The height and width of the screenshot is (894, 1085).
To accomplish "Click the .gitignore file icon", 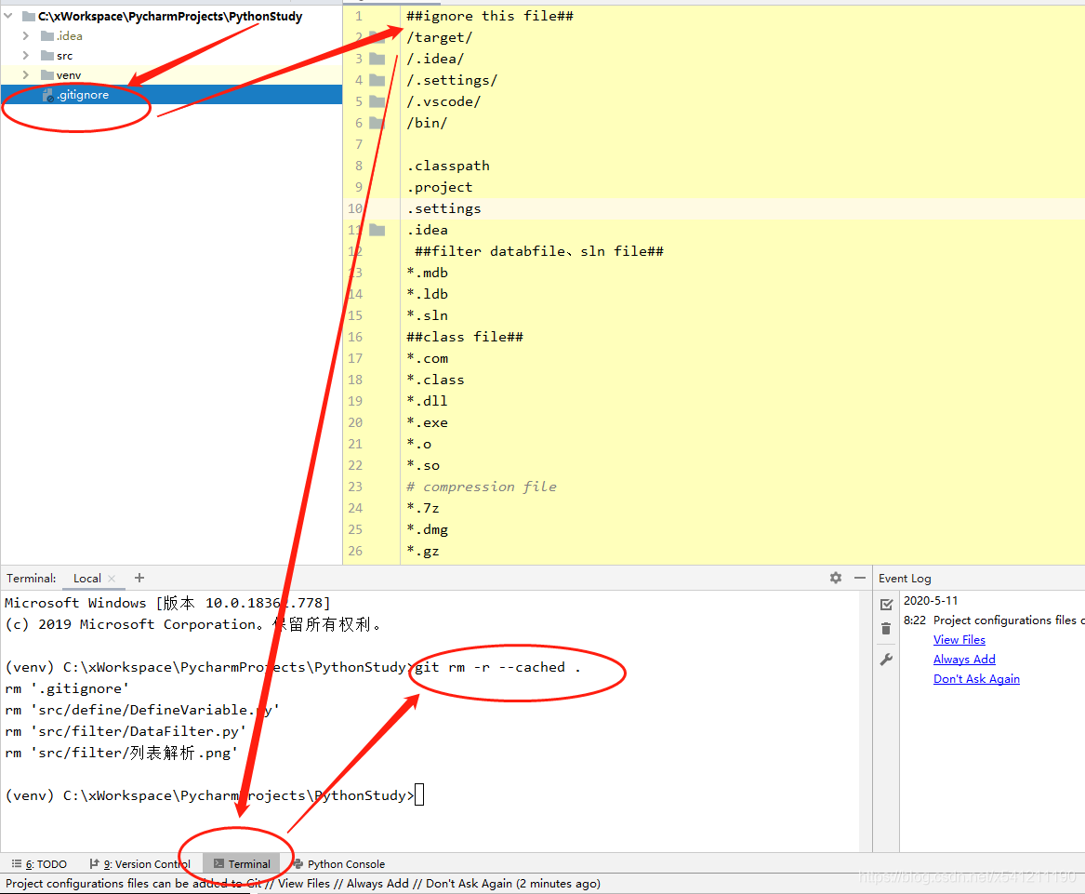I will coord(47,95).
